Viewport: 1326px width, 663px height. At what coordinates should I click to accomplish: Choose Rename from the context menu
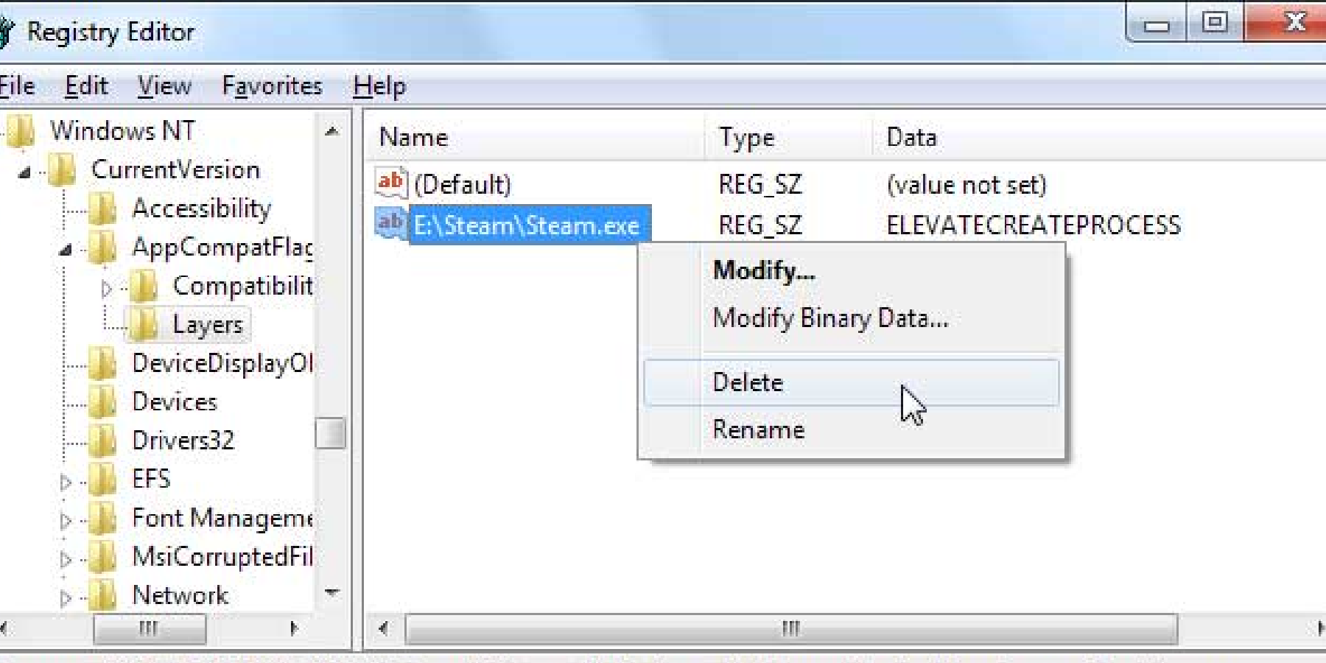point(852,429)
